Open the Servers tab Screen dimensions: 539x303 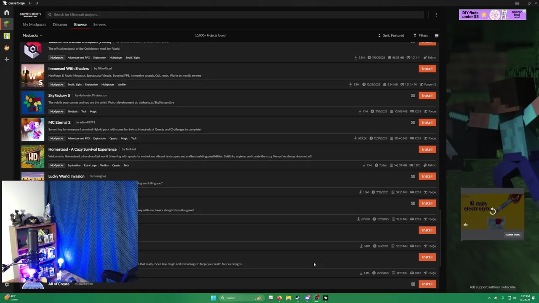tap(99, 24)
